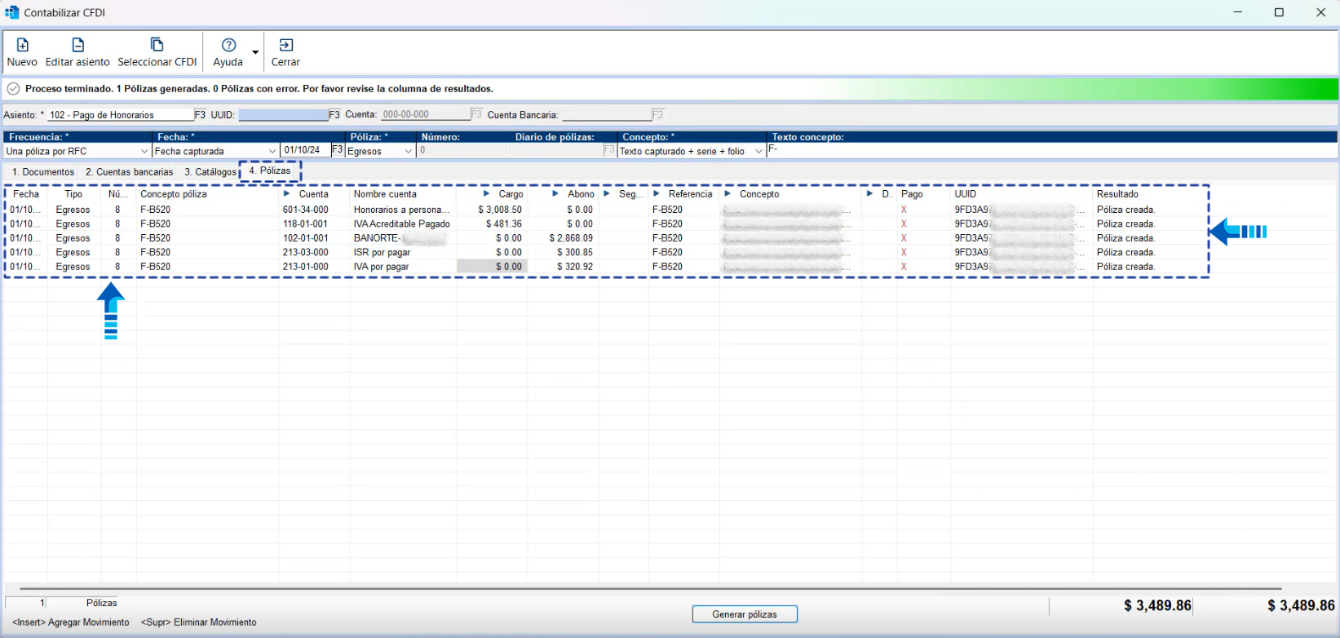Open the Concepto dropdown list
The height and width of the screenshot is (638, 1340).
[758, 152]
